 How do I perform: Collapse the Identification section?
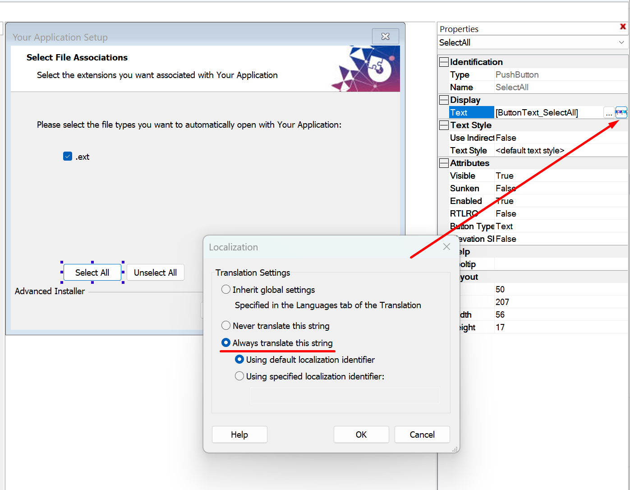[444, 62]
